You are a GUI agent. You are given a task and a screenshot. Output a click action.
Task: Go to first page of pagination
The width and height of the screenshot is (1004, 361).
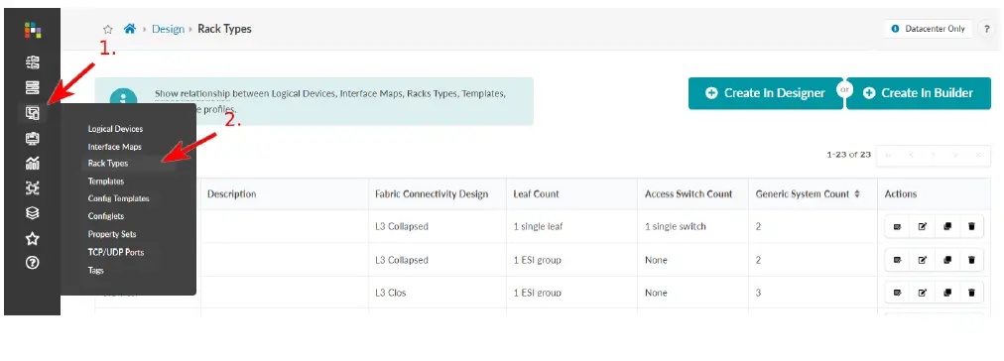[x=888, y=155]
